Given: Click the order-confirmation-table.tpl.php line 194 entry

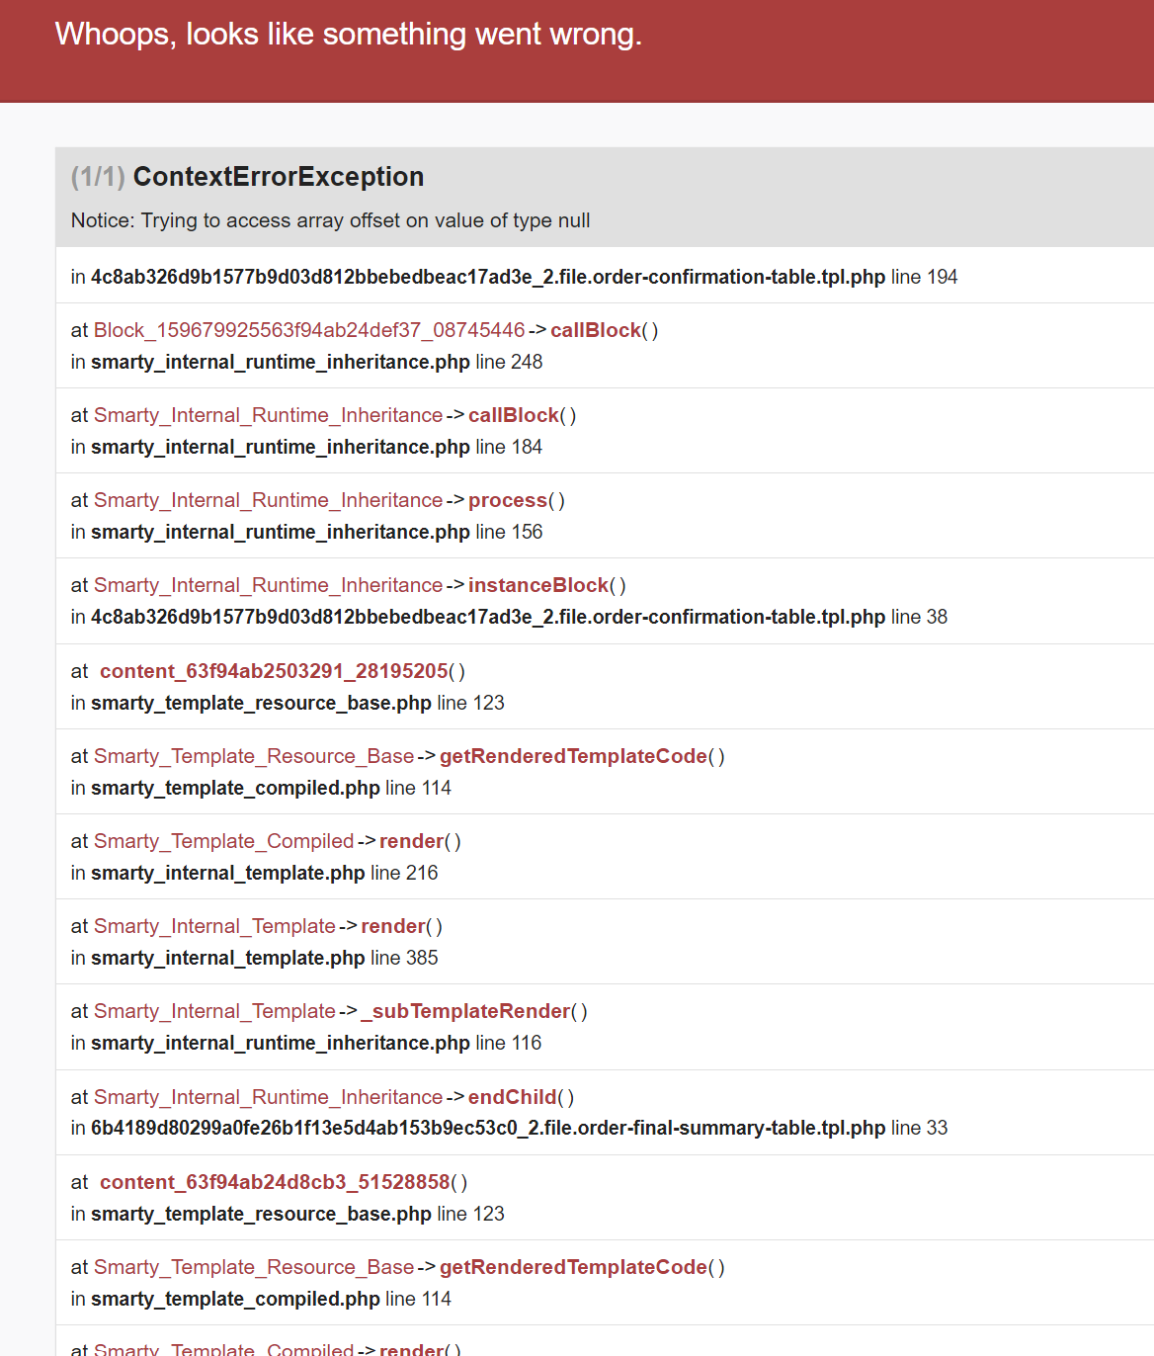Looking at the screenshot, I should click(x=514, y=277).
